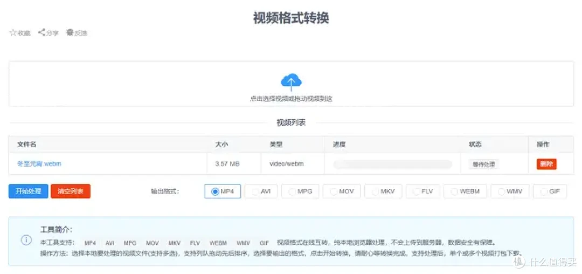This screenshot has width=582, height=274.
Task: Choose MPG as output format
Action: click(x=300, y=191)
